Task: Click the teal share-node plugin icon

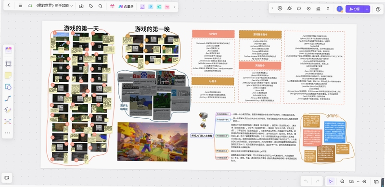Action: [159, 7]
